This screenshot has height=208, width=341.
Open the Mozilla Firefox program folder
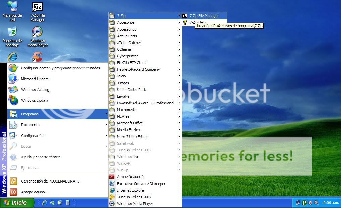coord(145,130)
